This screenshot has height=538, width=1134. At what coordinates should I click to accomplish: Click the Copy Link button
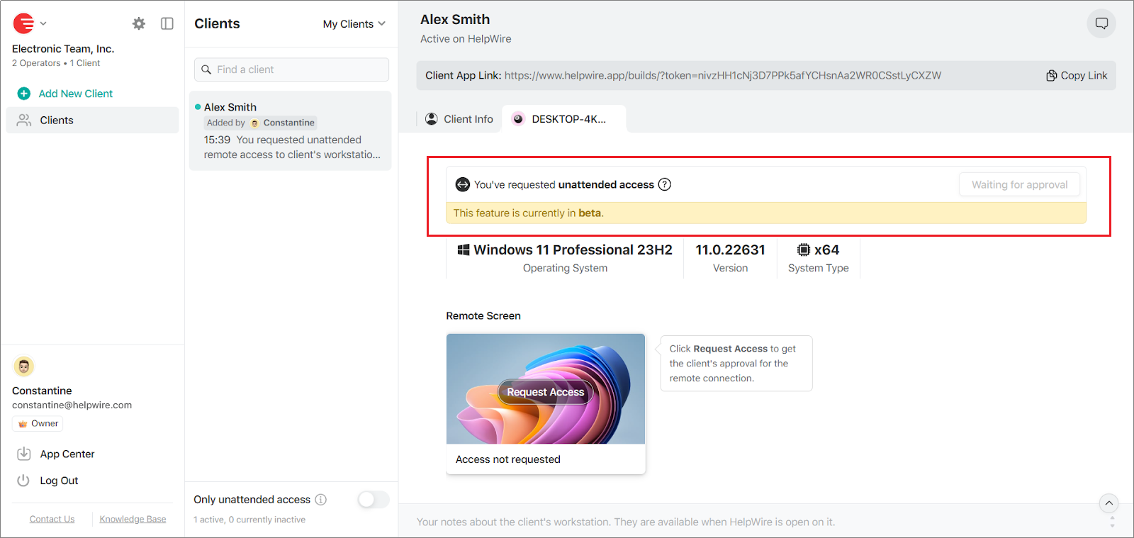click(x=1077, y=76)
